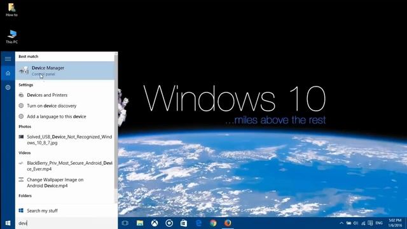
Task: Click the Devices and Printers printer icon
Action: point(21,95)
